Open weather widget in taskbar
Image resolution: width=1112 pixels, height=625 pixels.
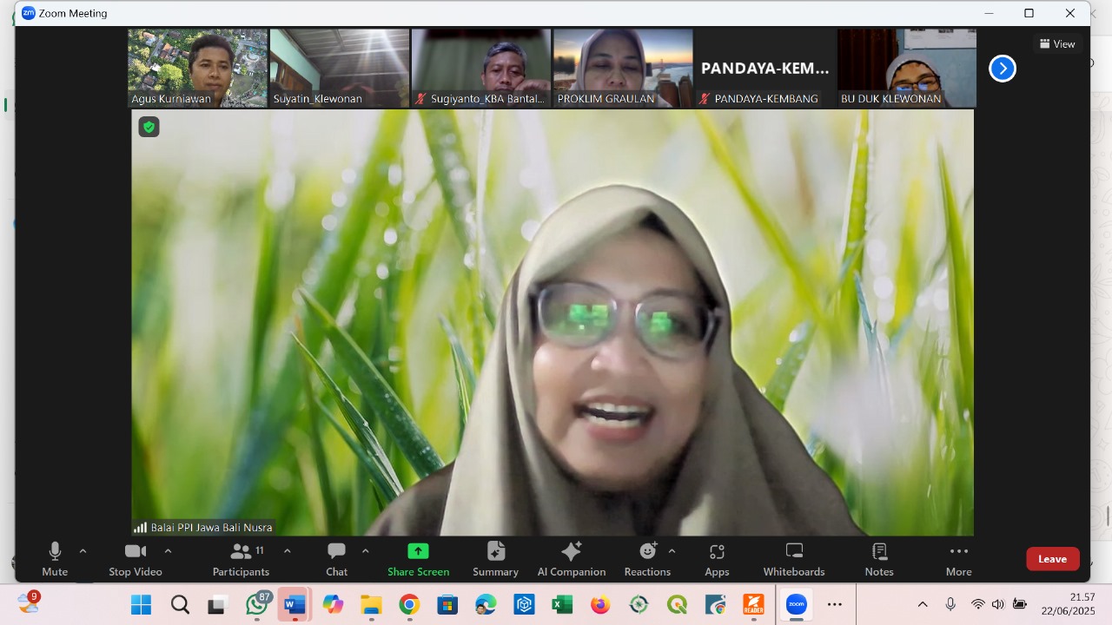(29, 602)
